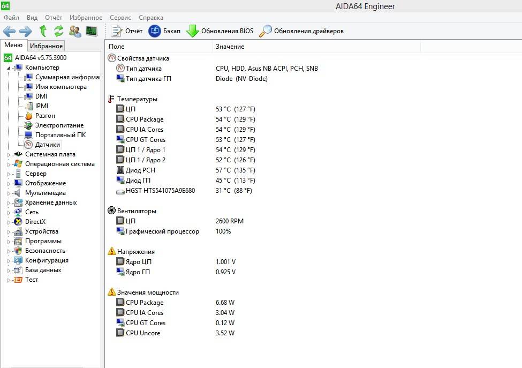
Task: Click the Back arrow navigation icon
Action: tap(9, 31)
